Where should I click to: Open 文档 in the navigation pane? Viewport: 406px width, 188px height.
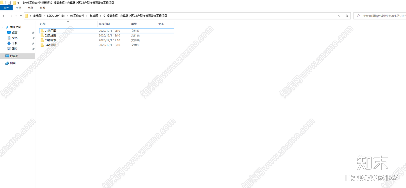coord(15,38)
